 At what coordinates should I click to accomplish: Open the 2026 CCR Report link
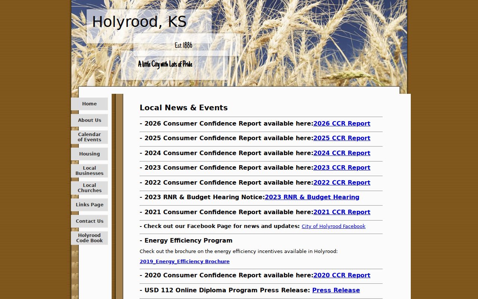tap(342, 124)
